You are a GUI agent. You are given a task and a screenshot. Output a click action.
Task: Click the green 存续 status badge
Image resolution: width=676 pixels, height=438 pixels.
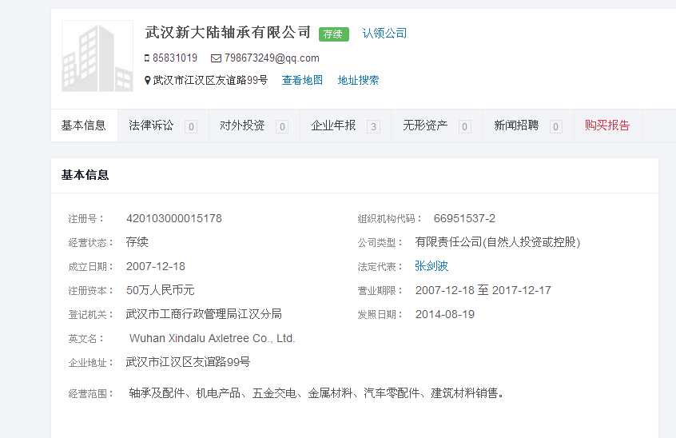pos(333,34)
